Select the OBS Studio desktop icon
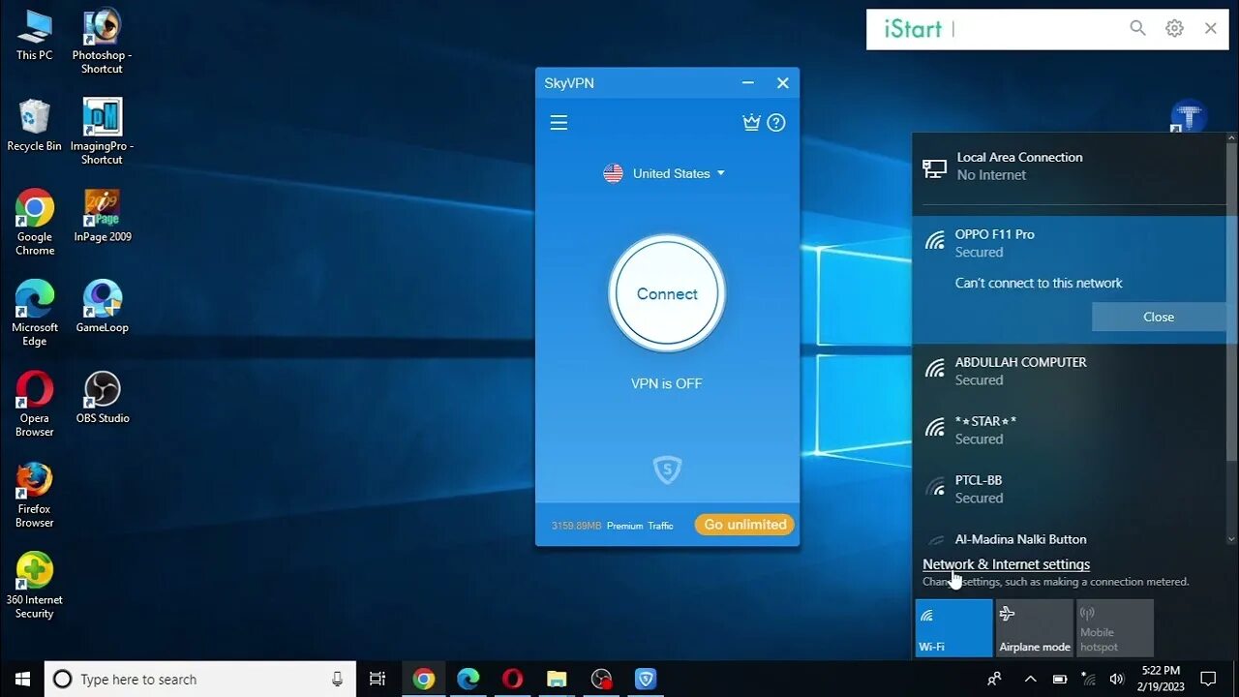1239x697 pixels. point(102,398)
